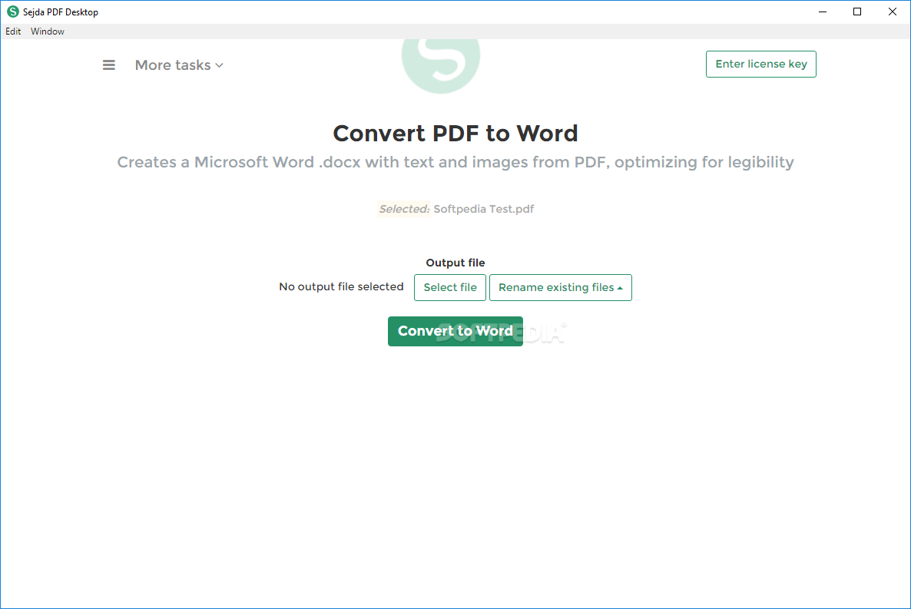
Task: Click the Select file button
Action: pos(449,287)
